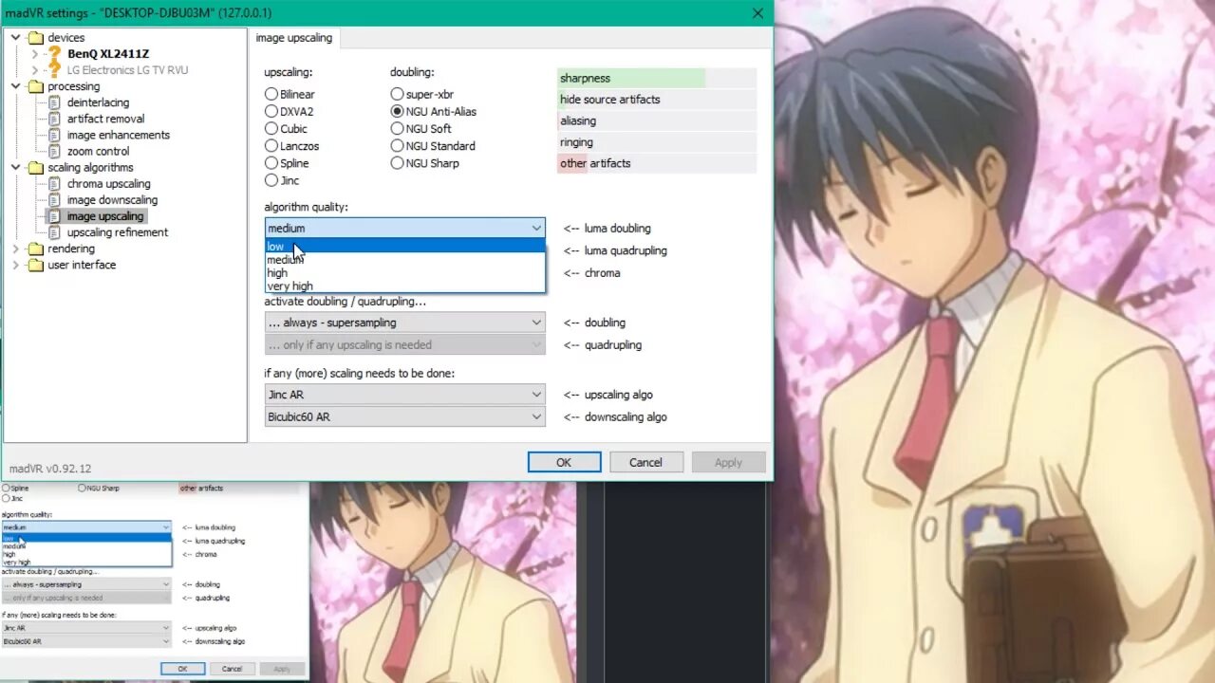
Task: Click the Cancel button
Action: [x=645, y=462]
